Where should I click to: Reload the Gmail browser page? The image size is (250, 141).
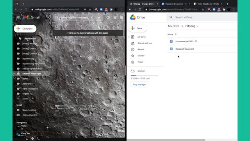coord(26,9)
